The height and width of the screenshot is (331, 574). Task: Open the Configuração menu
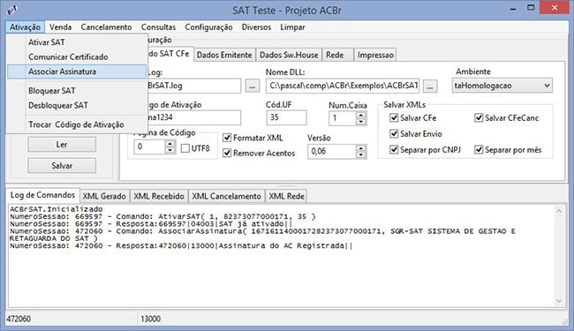[x=208, y=27]
